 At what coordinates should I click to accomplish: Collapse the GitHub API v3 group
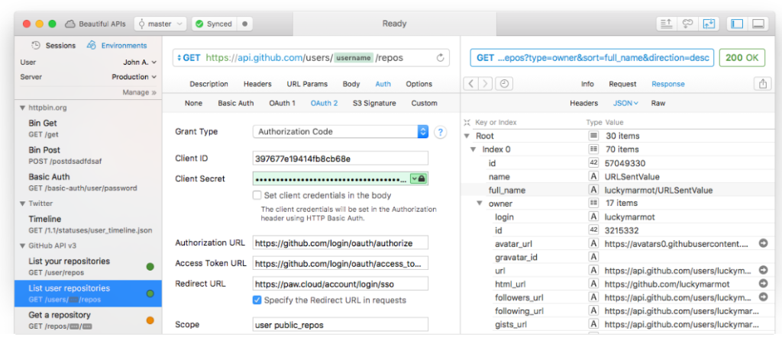point(22,246)
